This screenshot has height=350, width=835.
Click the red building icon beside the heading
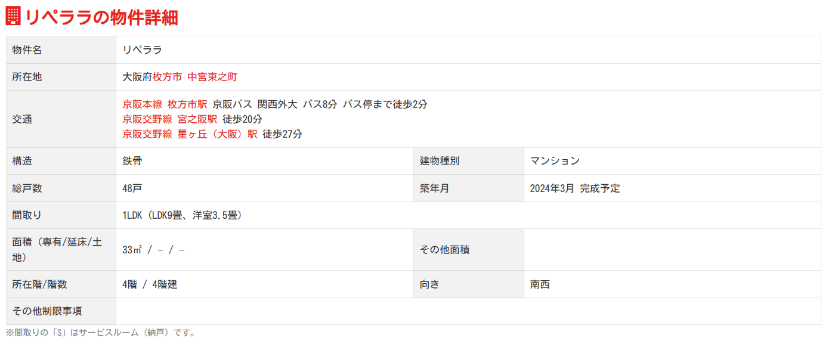pos(13,16)
